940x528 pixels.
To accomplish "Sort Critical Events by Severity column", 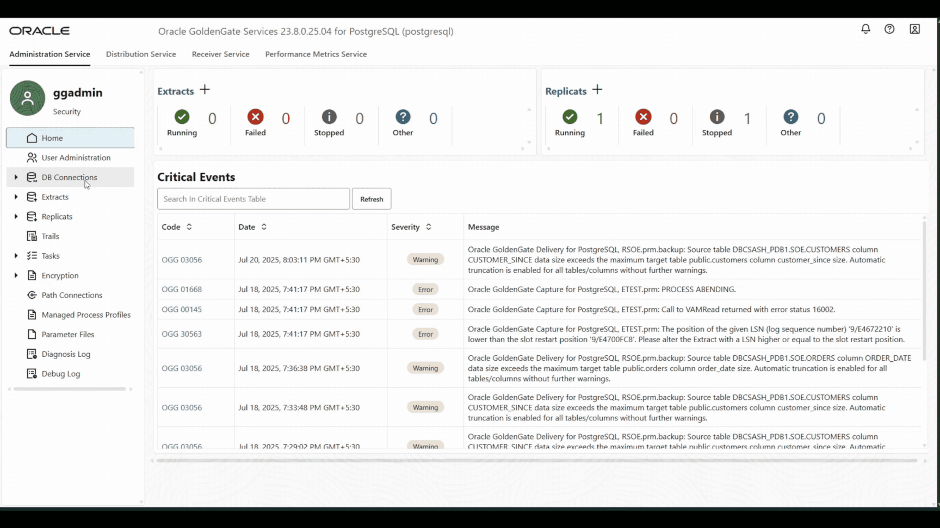I will (429, 227).
